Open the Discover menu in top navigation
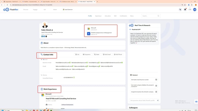 coord(26,9)
